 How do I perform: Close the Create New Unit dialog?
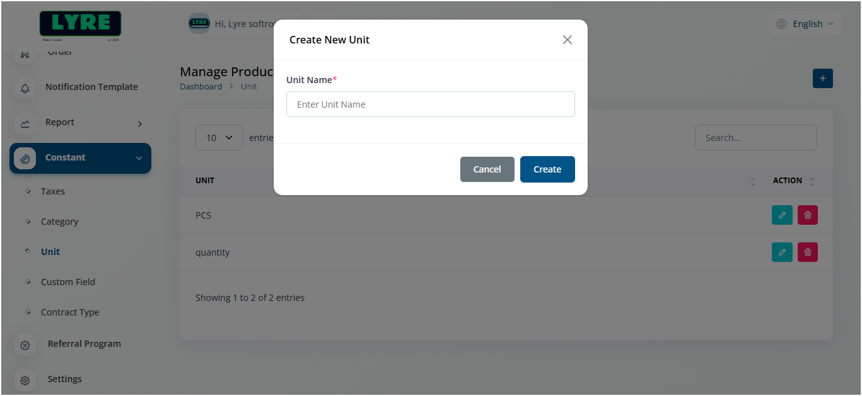point(568,40)
